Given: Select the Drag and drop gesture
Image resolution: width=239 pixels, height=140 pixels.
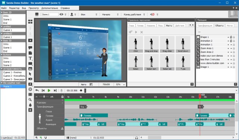Looking at the screenshot, I should pos(151,44).
